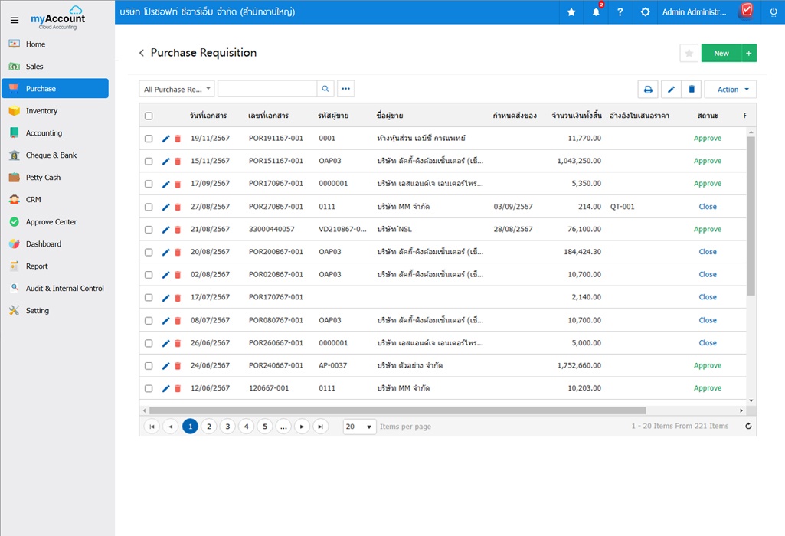
Task: Open Approve Center in the sidebar
Action: click(x=55, y=222)
